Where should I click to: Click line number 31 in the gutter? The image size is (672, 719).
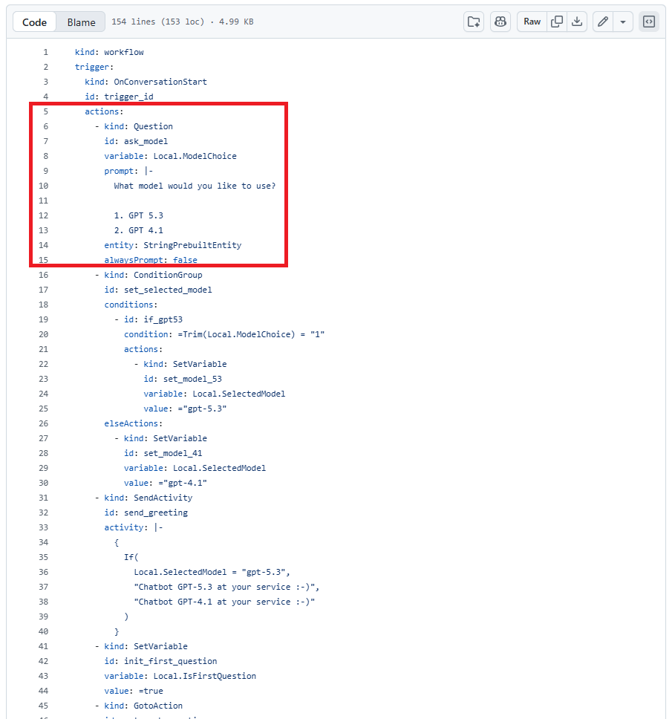point(43,498)
